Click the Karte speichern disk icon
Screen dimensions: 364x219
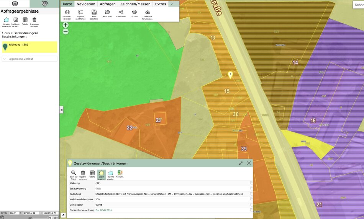94,14
